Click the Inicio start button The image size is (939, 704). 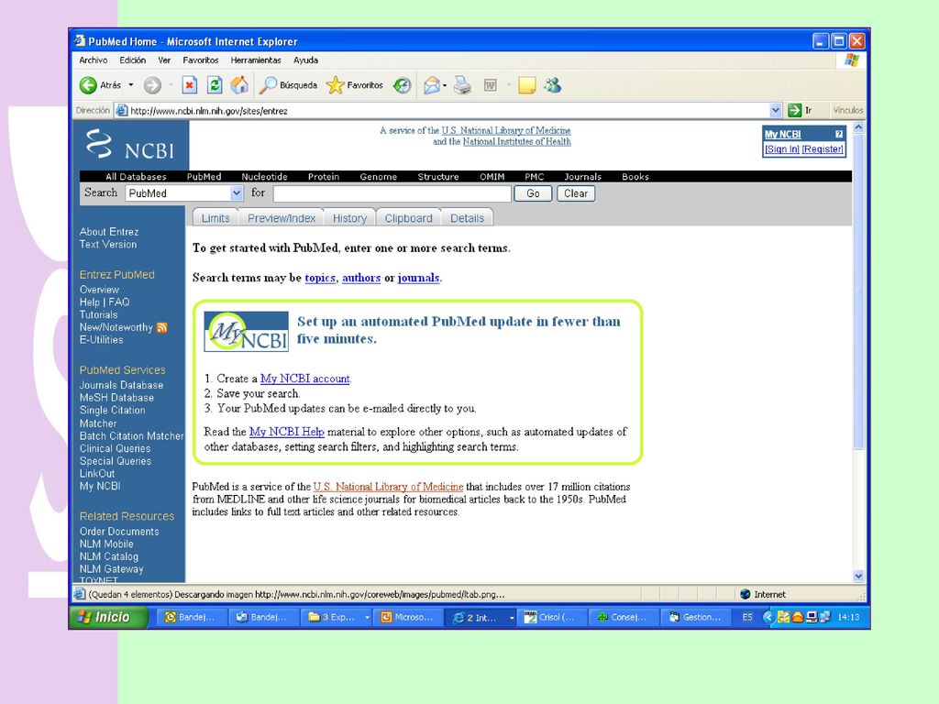[x=110, y=617]
